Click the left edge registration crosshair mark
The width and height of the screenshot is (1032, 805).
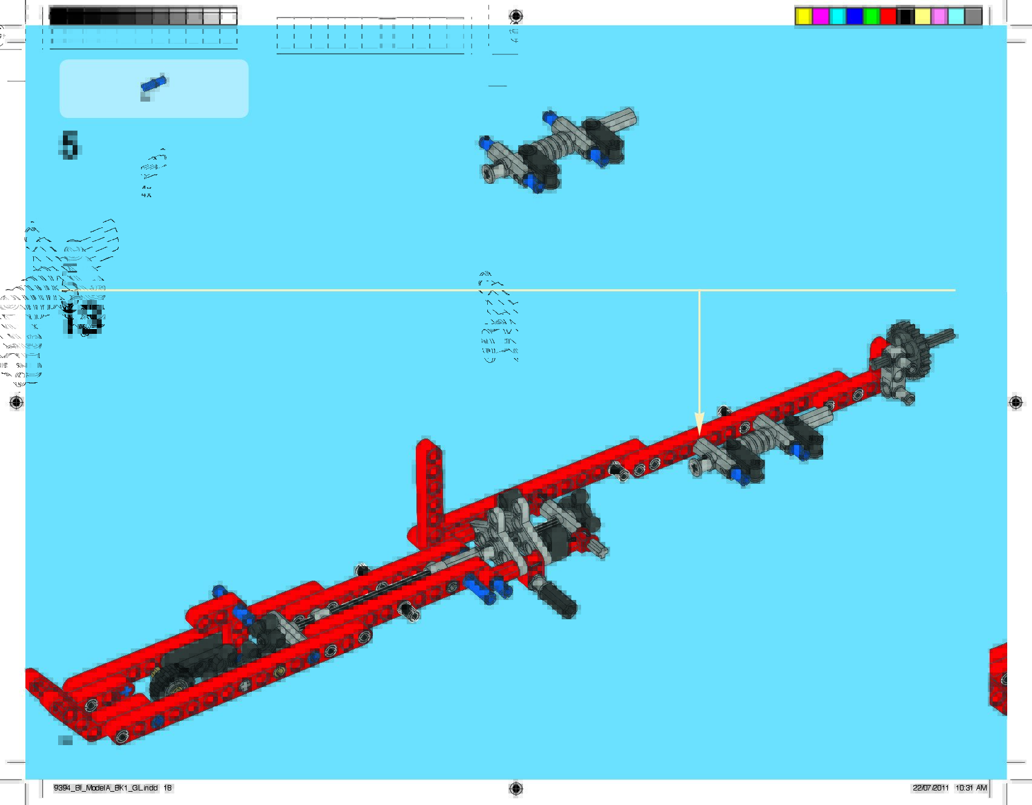pos(16,402)
